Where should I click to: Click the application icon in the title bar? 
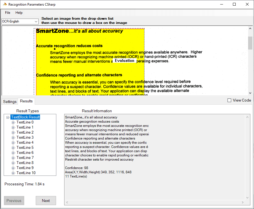click(x=5, y=5)
